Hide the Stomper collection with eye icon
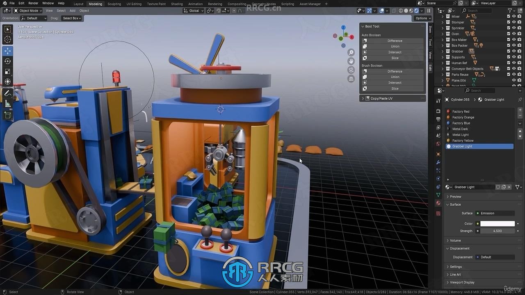 (514, 22)
